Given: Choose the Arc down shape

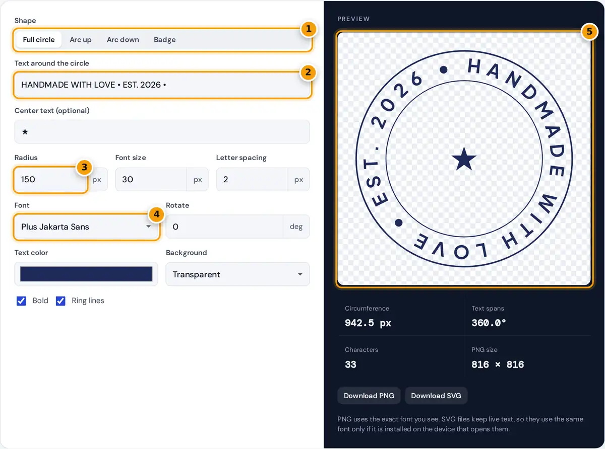Looking at the screenshot, I should (123, 40).
